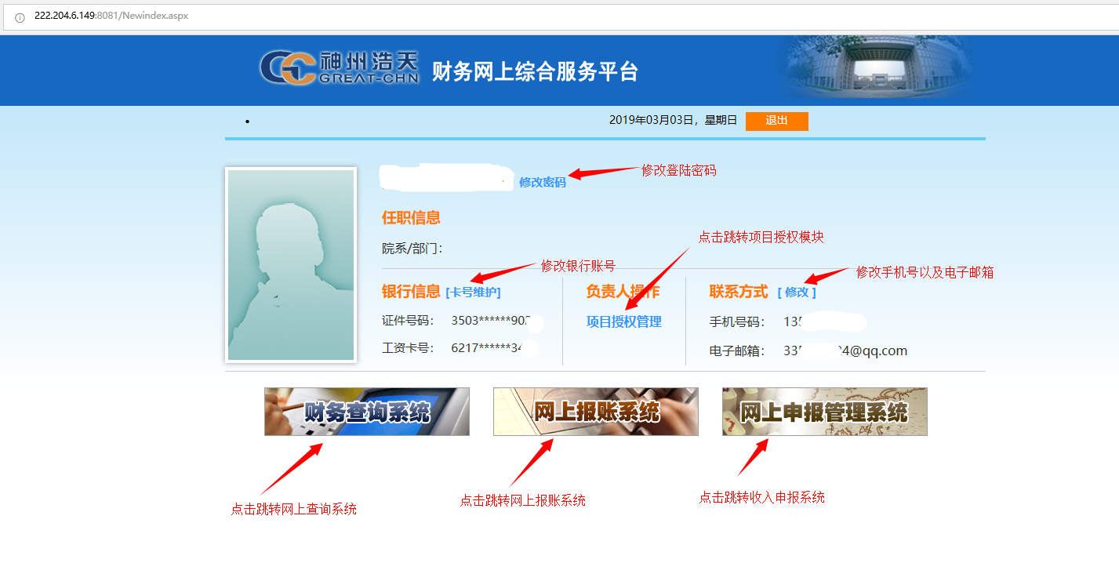Click the 修改 link beside 联系方式
The height and width of the screenshot is (563, 1119).
click(797, 292)
